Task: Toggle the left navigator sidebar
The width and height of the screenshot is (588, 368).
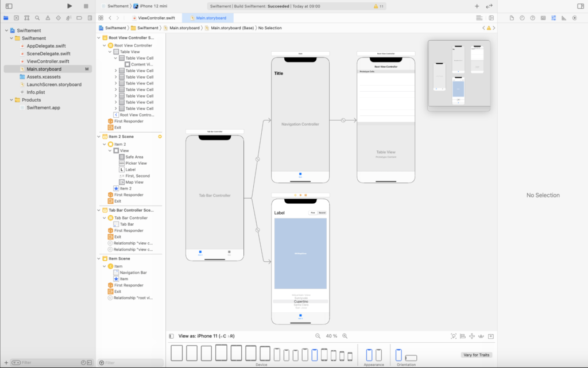Action: (9, 6)
